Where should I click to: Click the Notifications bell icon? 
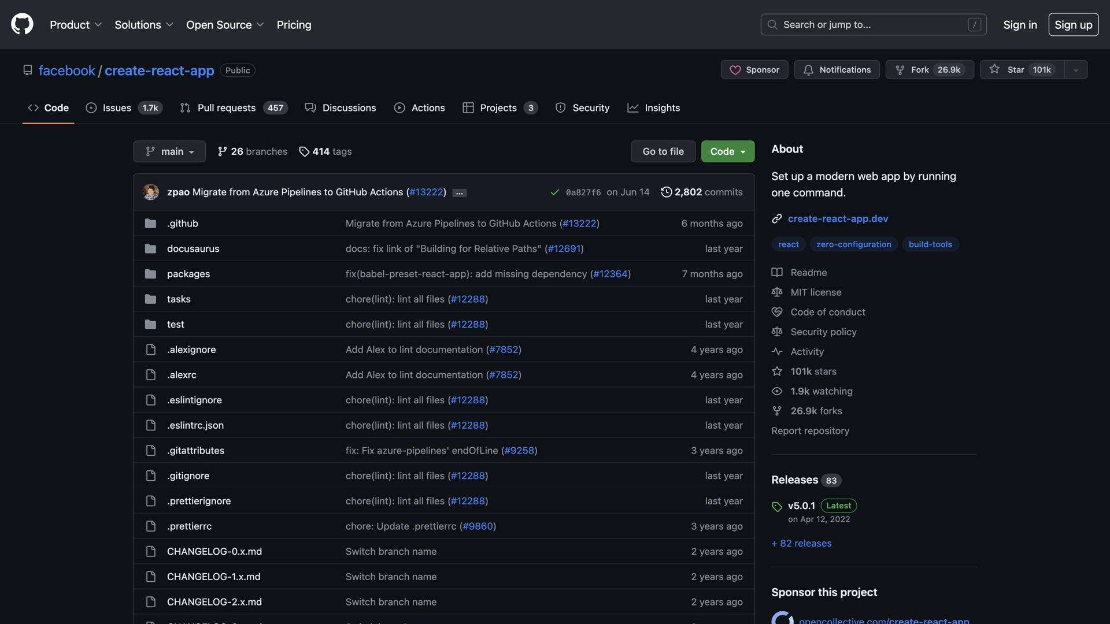[808, 70]
